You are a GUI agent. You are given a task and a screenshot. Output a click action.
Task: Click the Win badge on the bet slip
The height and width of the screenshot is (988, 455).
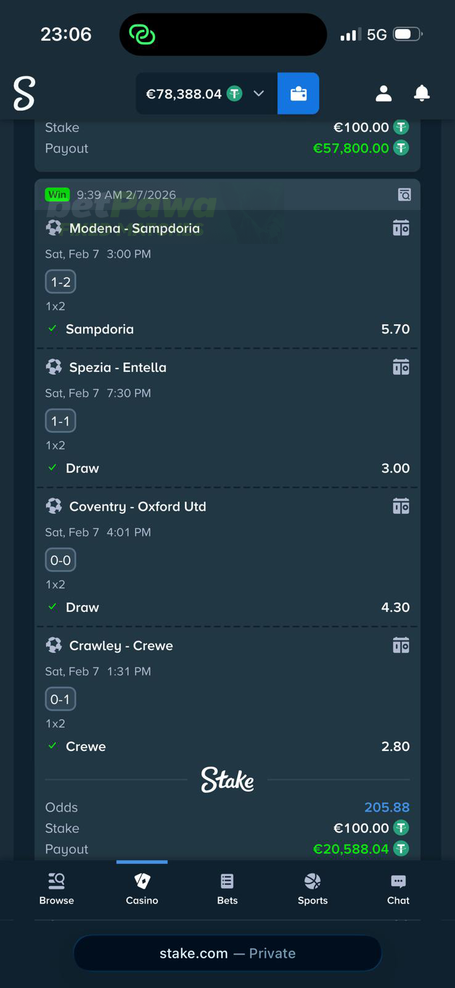57,194
